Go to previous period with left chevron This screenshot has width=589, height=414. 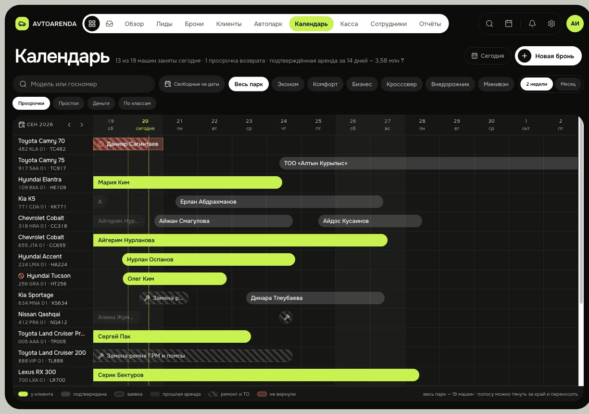[x=69, y=125]
